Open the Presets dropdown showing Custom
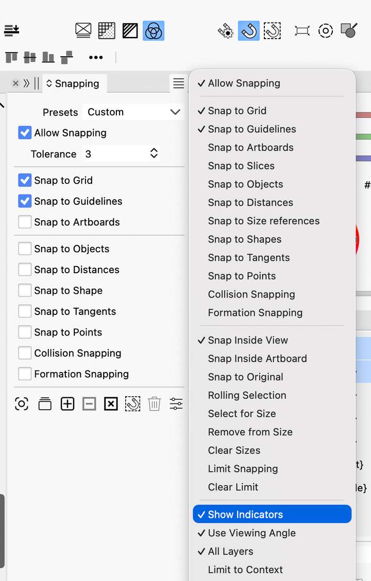This screenshot has height=581, width=371. (133, 112)
